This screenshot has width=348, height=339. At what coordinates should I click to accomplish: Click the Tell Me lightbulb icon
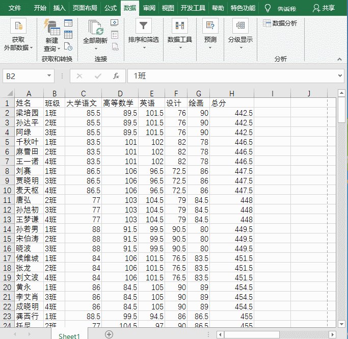267,8
